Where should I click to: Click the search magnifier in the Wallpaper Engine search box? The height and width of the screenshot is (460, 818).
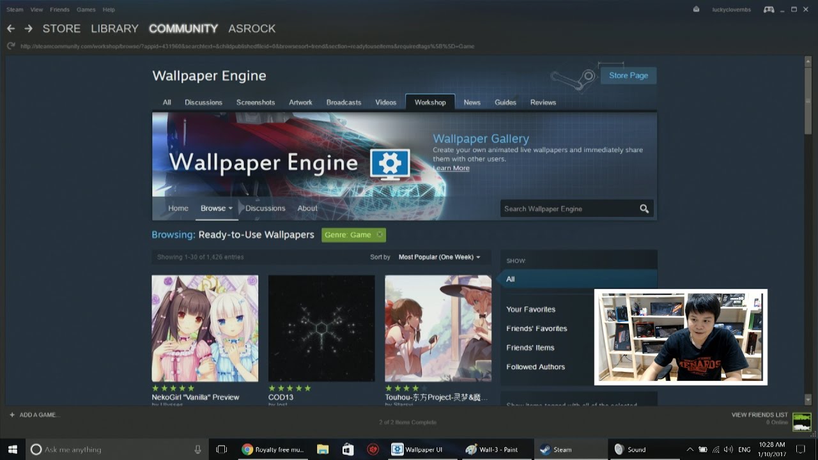[644, 209]
